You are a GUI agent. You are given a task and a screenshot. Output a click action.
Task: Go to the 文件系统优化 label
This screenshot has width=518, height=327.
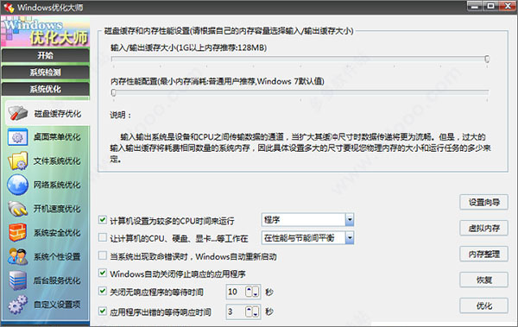(57, 161)
